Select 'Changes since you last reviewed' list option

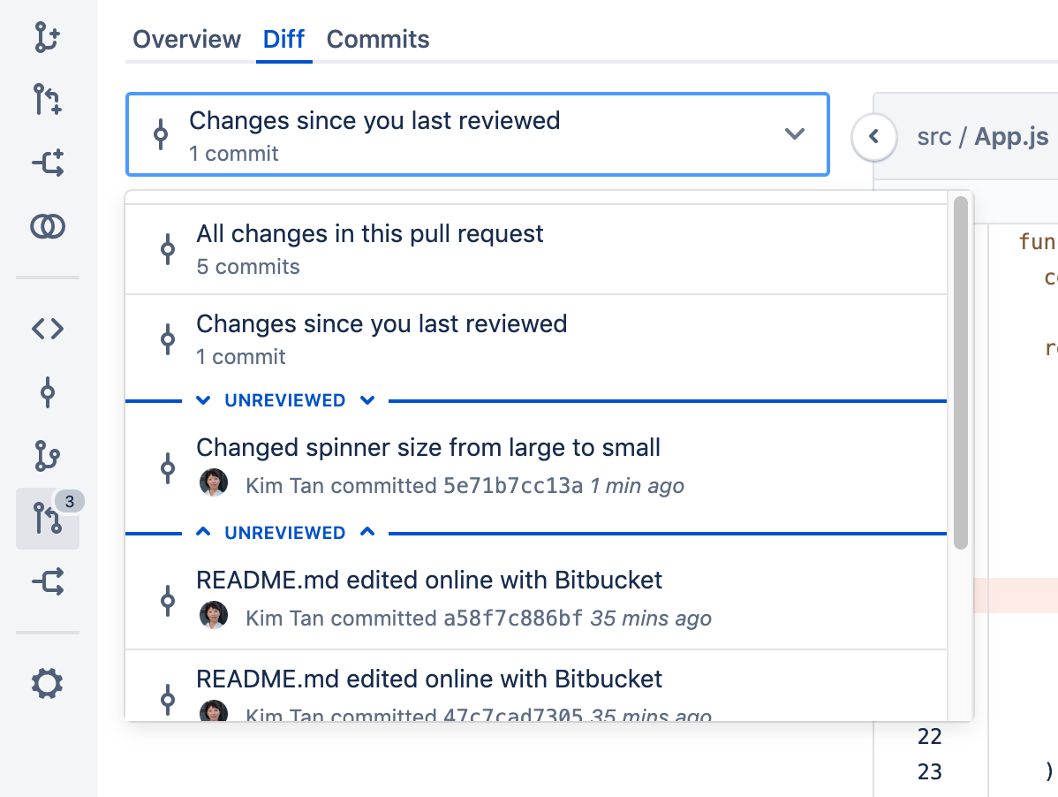(536, 339)
